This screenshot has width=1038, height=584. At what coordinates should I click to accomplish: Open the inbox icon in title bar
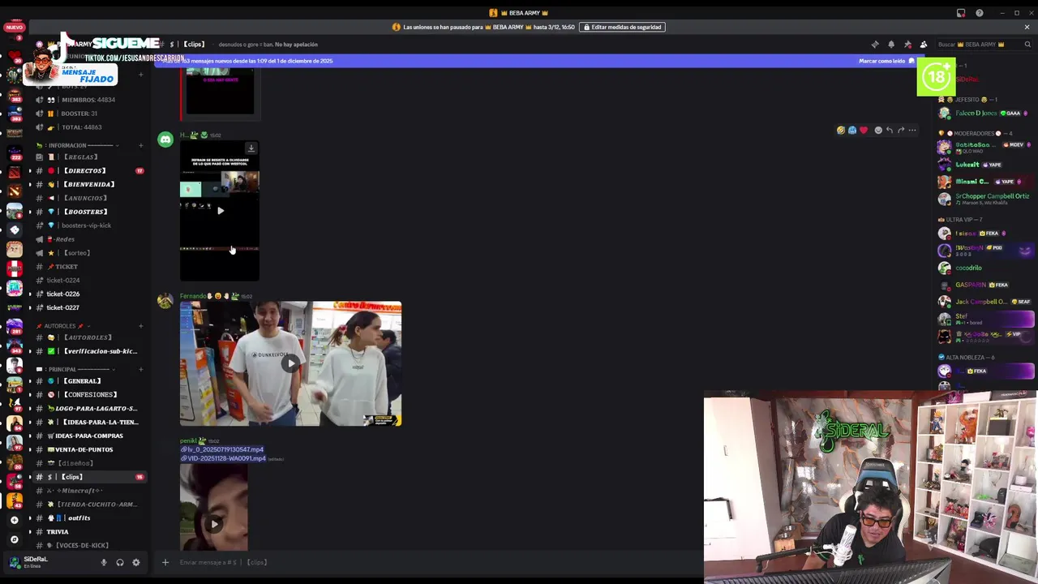point(961,13)
